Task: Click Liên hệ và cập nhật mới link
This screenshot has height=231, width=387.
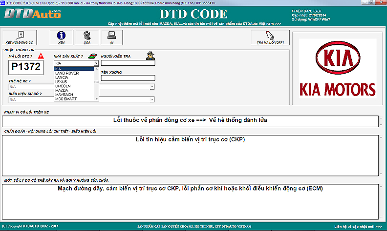Action: [358, 226]
